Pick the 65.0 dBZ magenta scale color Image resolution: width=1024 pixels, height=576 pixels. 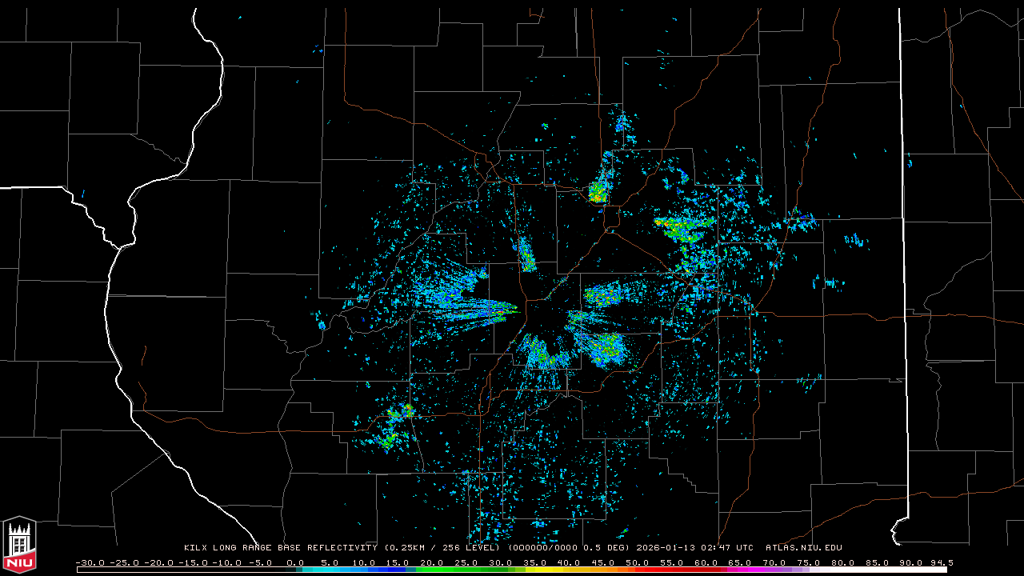740,570
